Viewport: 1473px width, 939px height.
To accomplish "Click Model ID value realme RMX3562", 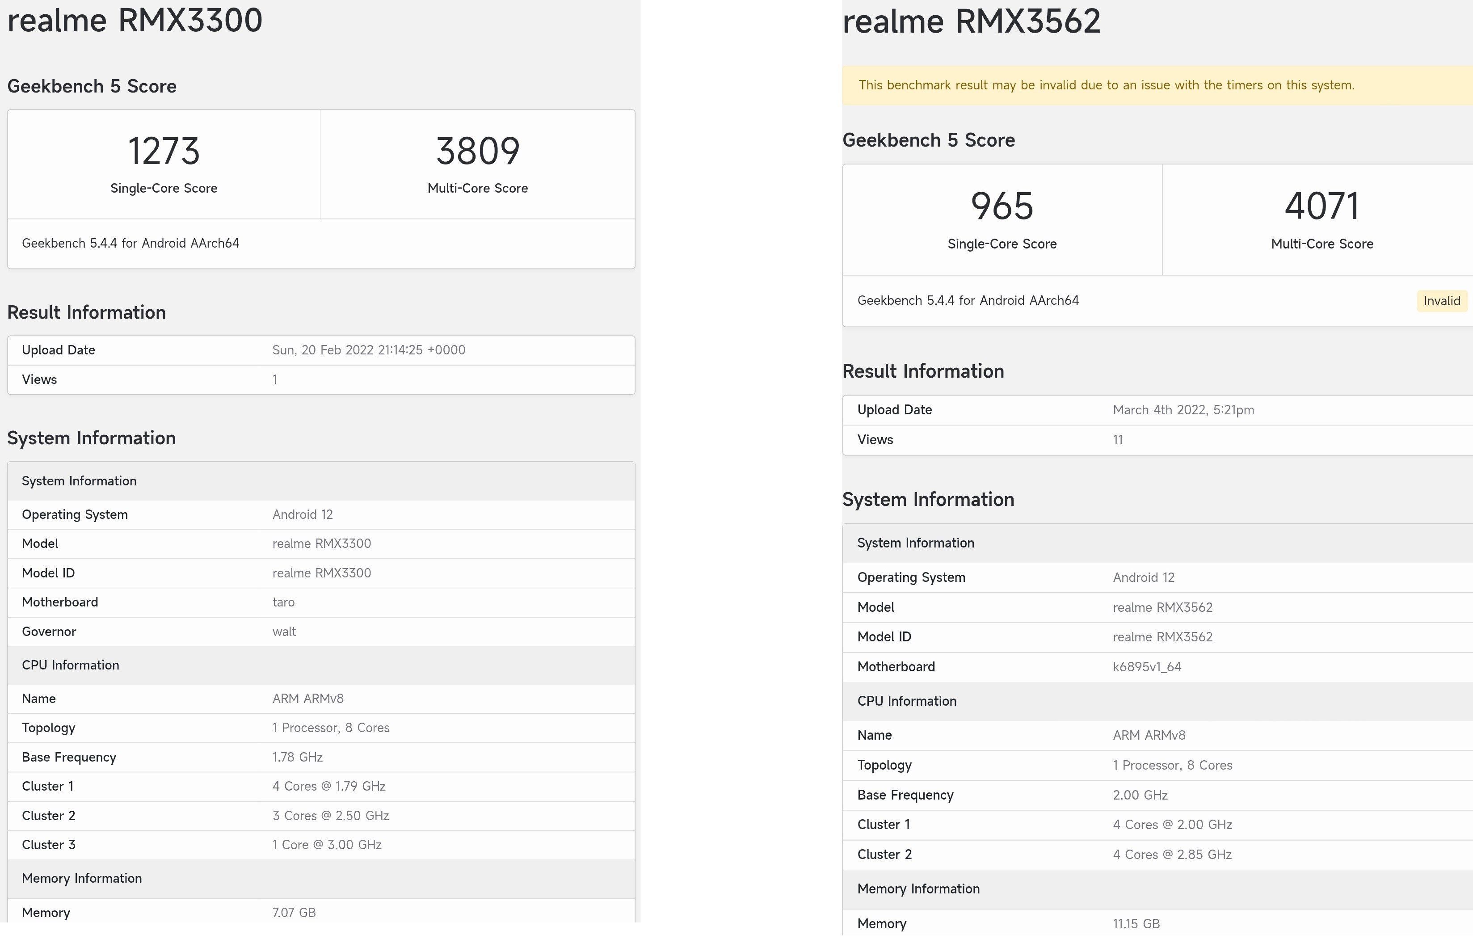I will pyautogui.click(x=1162, y=637).
